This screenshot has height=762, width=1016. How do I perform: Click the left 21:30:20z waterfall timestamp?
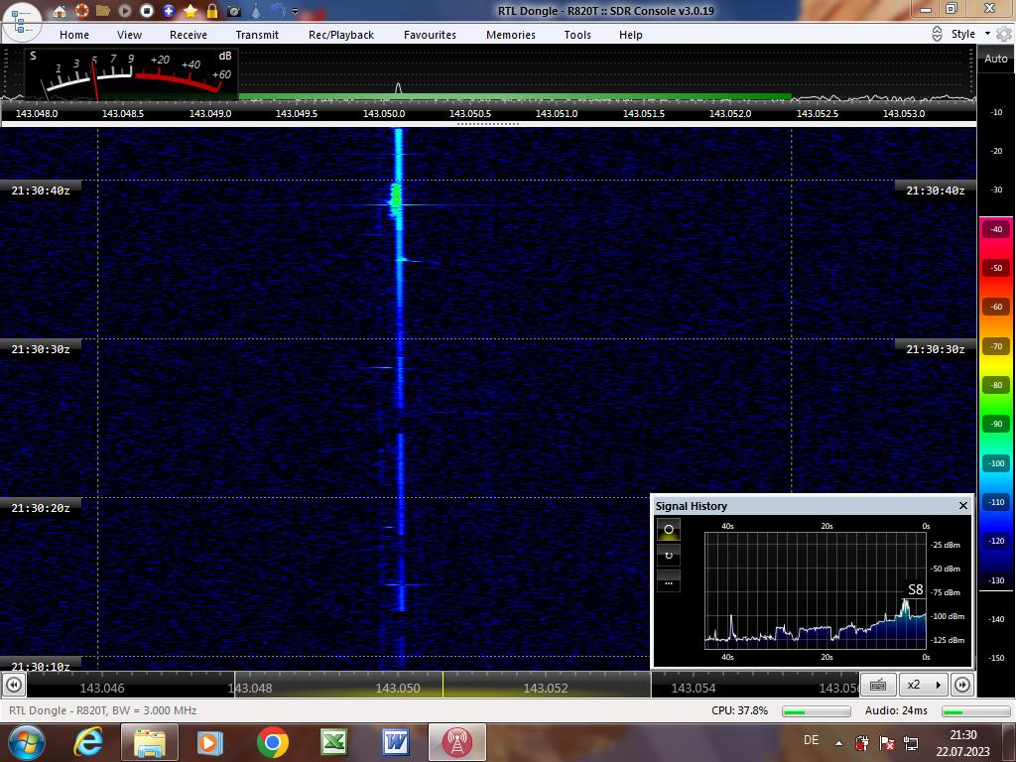[x=41, y=508]
